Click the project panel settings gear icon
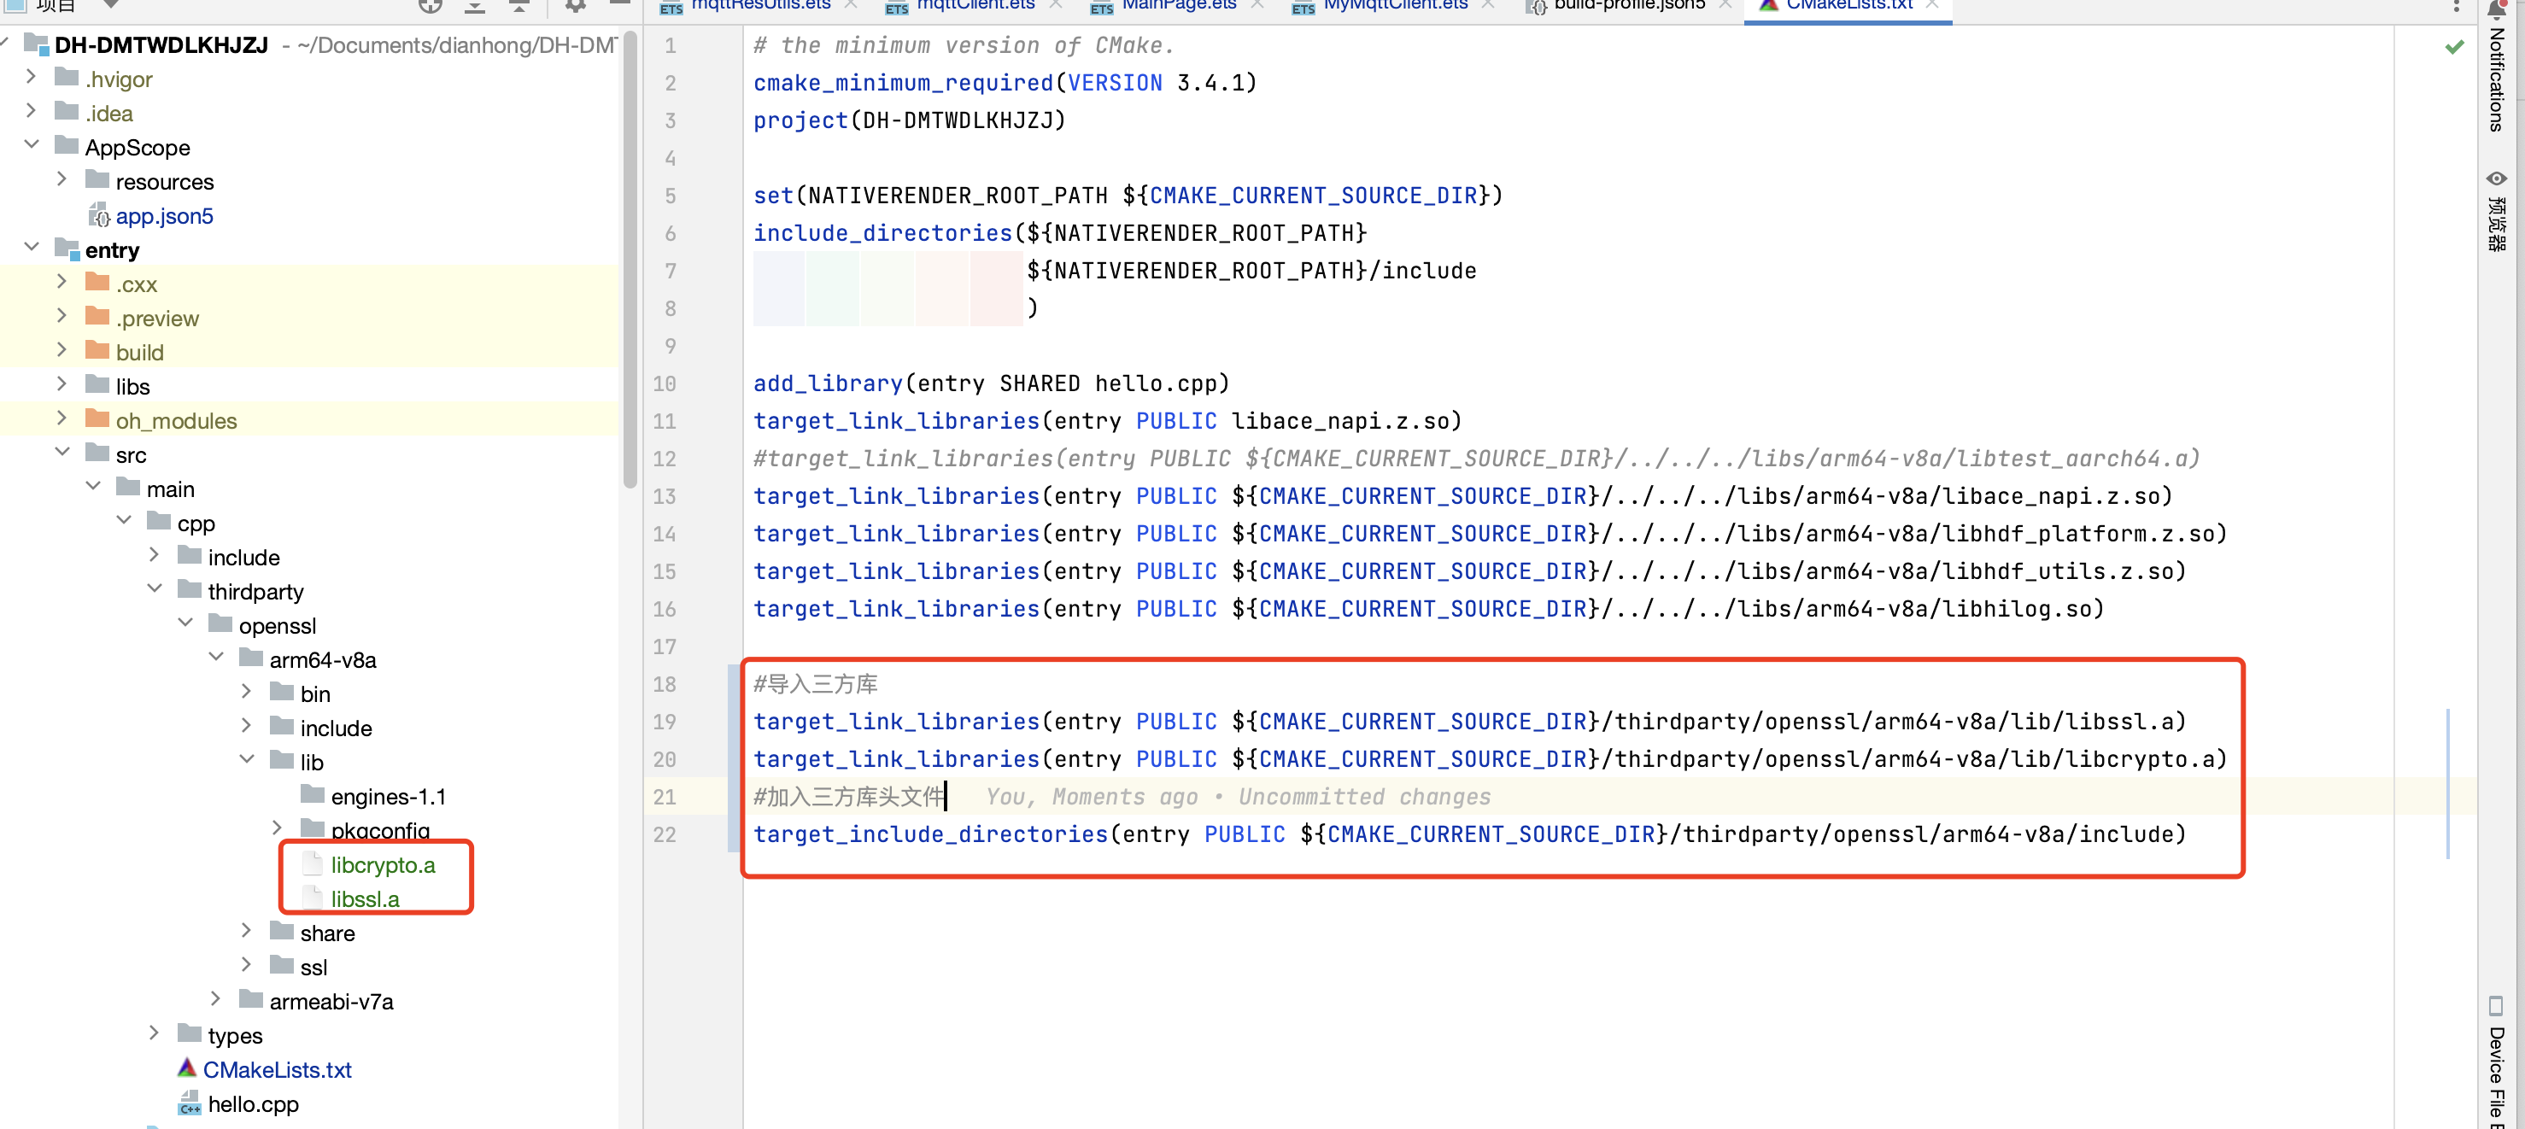This screenshot has width=2525, height=1129. (x=576, y=6)
